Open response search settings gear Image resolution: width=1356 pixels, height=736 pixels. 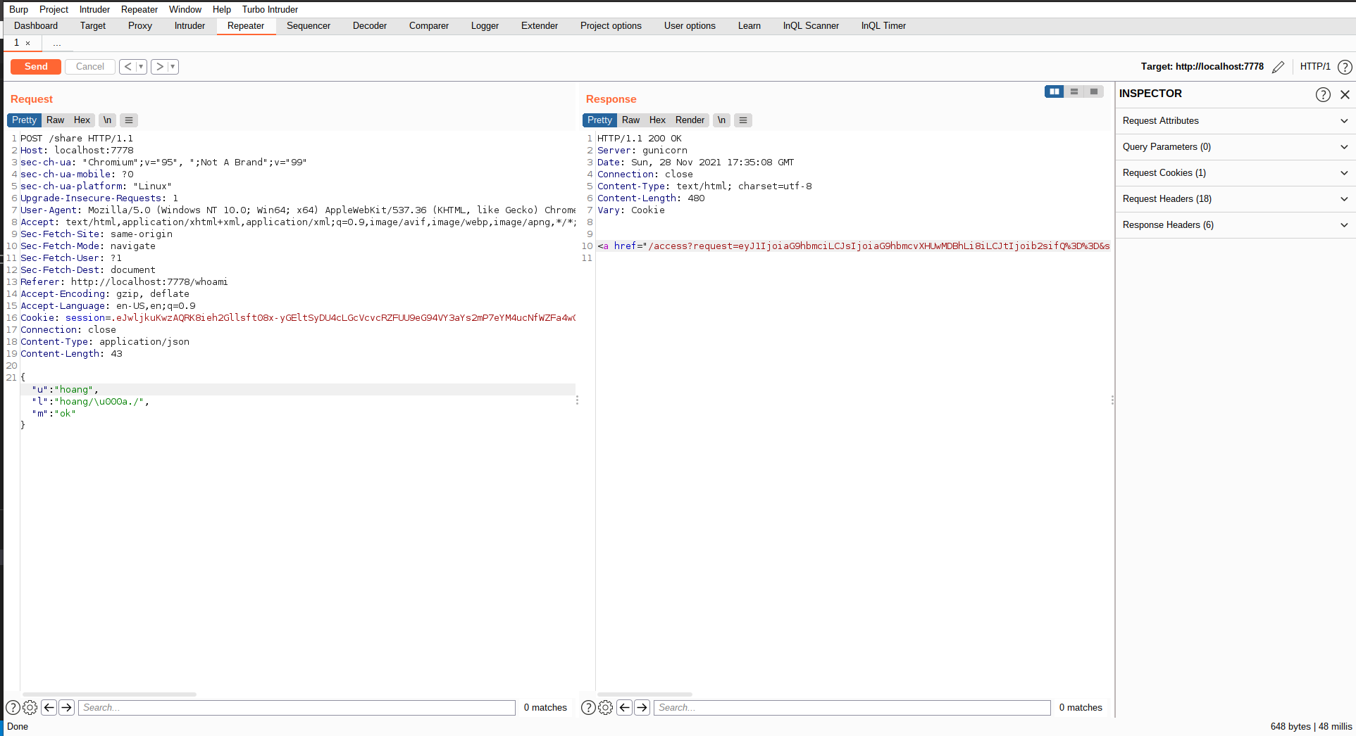[605, 708]
